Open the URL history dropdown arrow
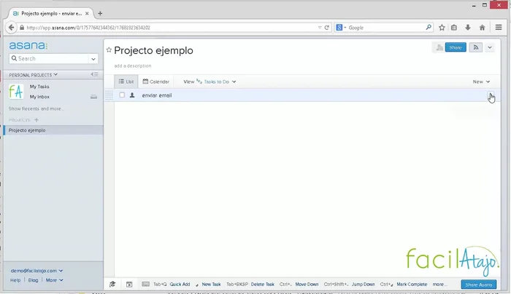 click(x=320, y=28)
